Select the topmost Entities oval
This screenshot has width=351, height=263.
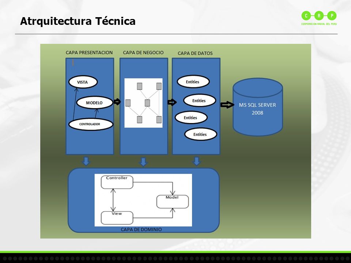[x=193, y=81]
